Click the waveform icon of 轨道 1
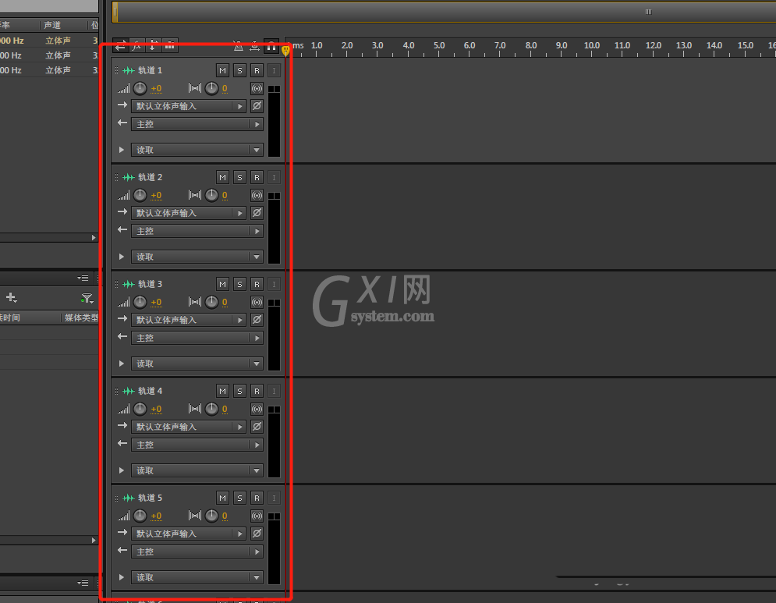 tap(129, 70)
